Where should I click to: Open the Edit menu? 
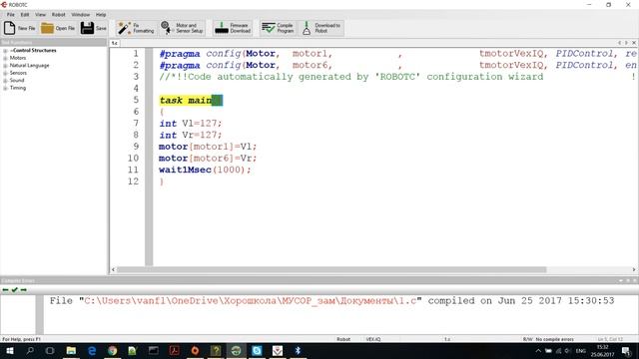25,15
